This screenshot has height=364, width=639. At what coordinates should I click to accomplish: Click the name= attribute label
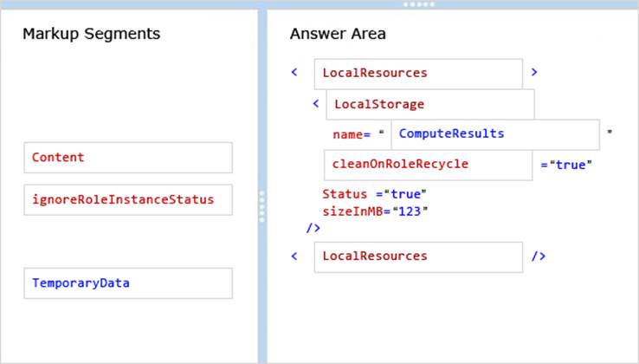point(352,134)
